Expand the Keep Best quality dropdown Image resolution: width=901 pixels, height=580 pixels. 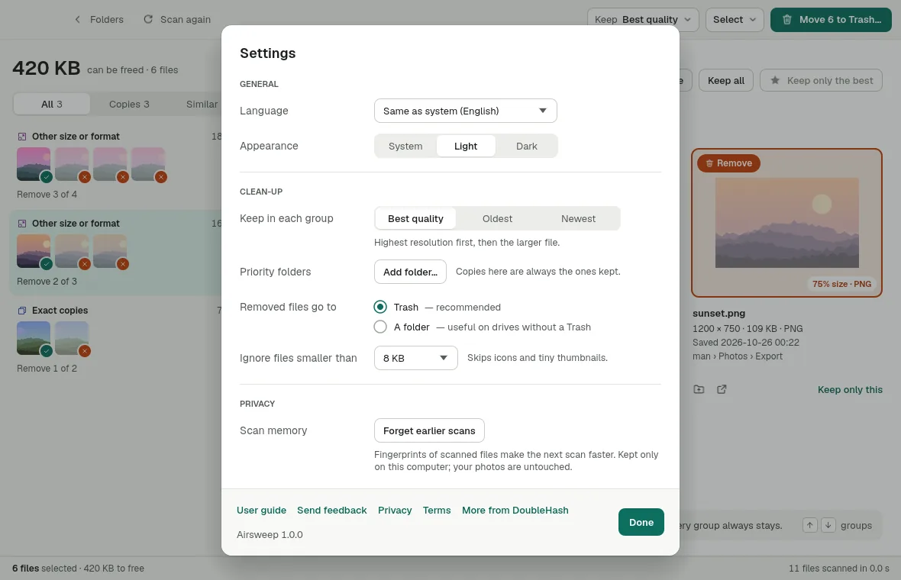click(x=643, y=20)
